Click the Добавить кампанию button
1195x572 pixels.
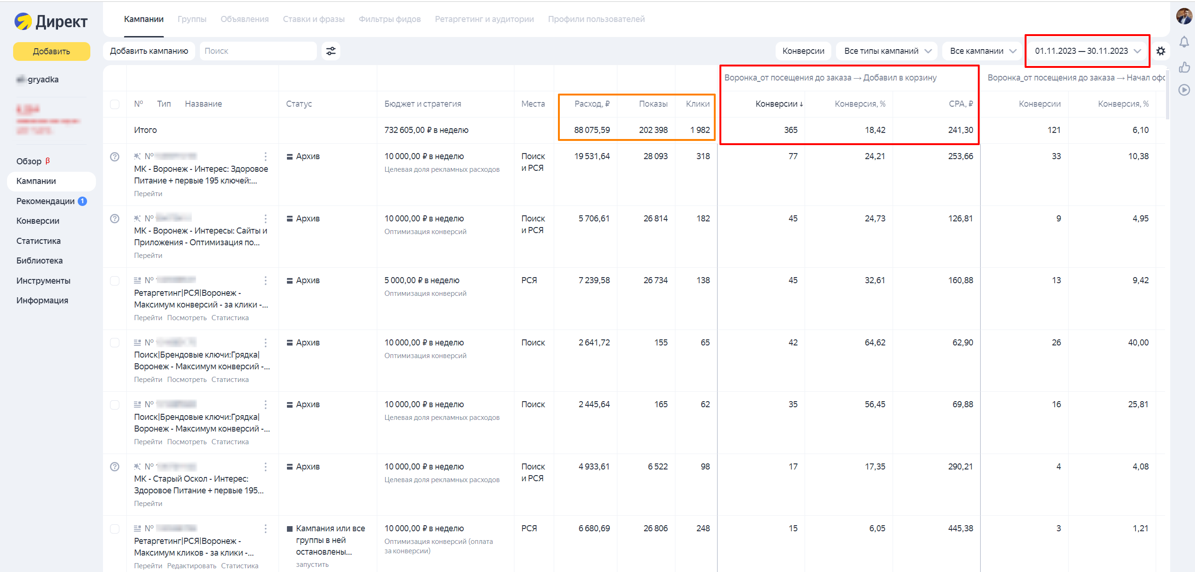149,51
